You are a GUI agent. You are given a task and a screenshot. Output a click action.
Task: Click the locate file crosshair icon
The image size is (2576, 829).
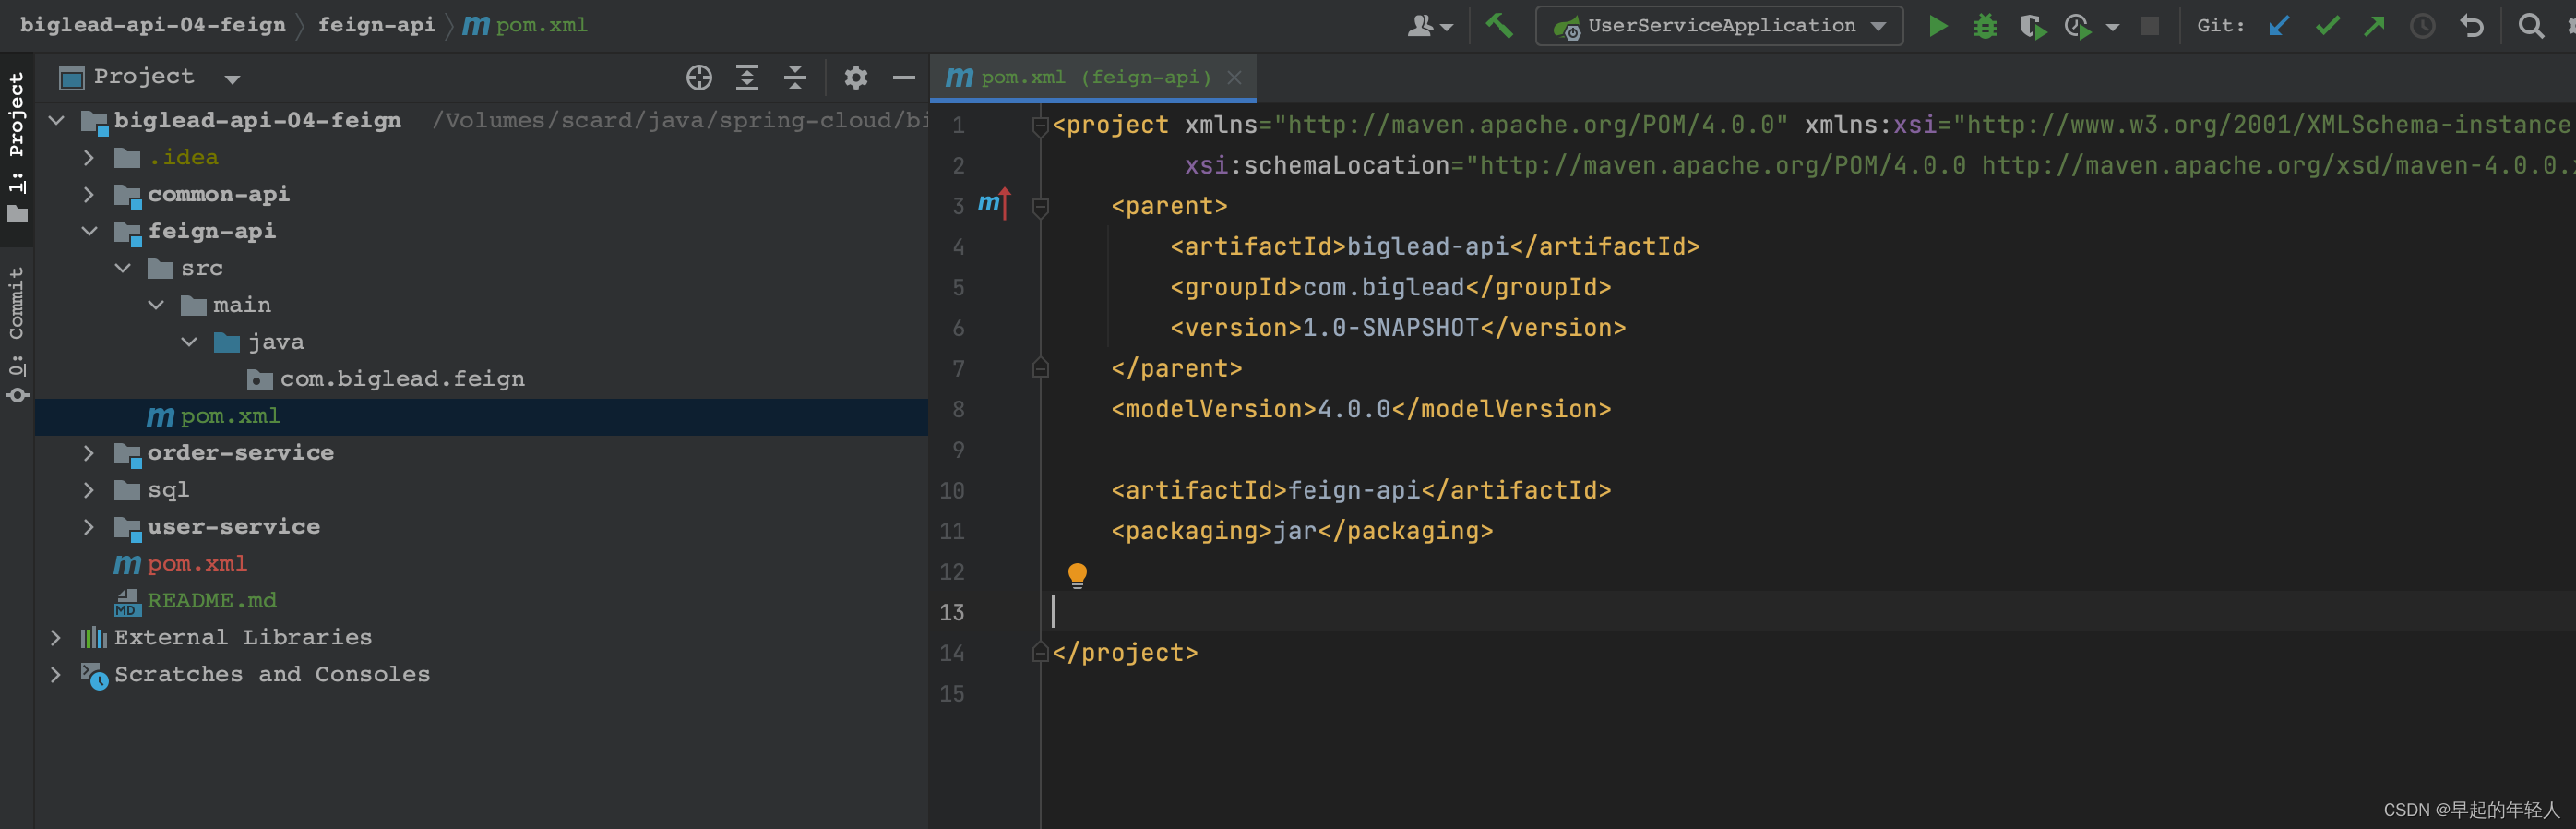click(x=699, y=78)
